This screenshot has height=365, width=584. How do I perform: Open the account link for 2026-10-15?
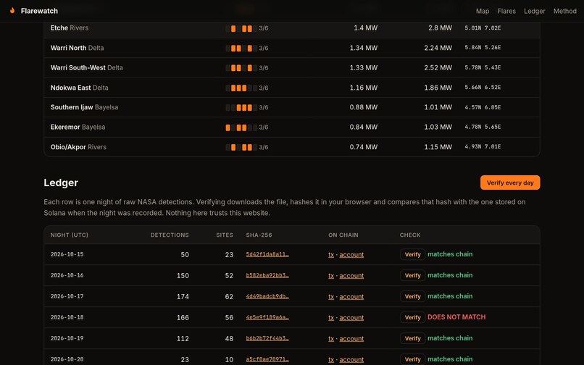click(351, 255)
